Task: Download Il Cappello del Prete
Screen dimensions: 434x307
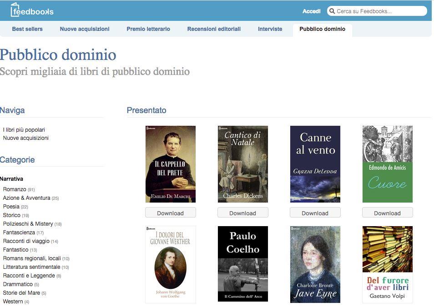Action: [x=170, y=213]
